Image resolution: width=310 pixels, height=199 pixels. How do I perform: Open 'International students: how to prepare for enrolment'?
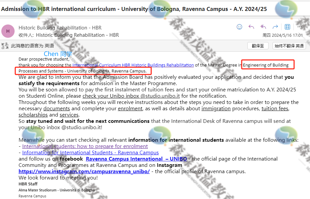[x=85, y=146]
